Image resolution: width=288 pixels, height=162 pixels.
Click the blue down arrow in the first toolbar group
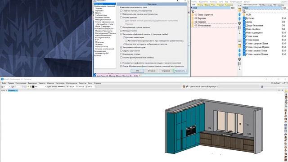tap(239, 19)
